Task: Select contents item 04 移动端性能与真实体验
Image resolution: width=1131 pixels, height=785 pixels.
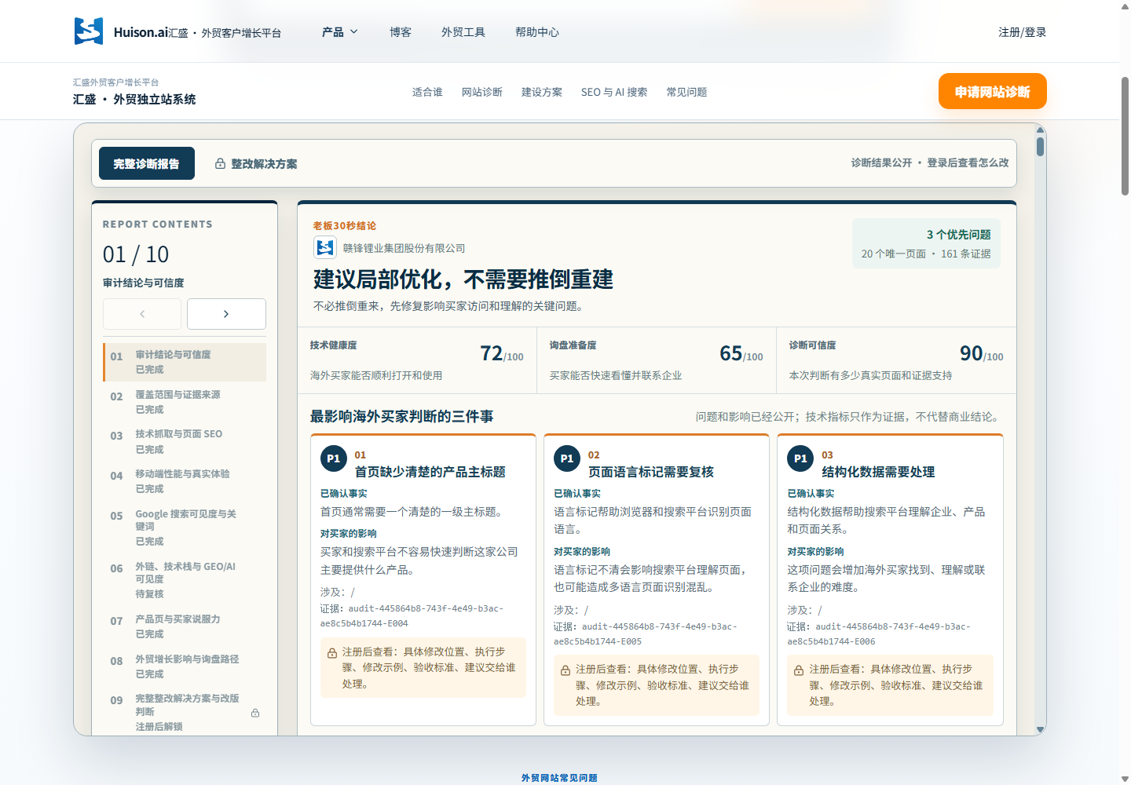Action: pyautogui.click(x=185, y=481)
